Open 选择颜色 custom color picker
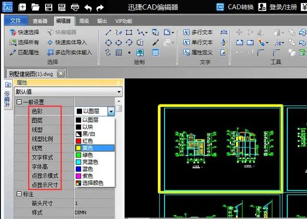 (95, 183)
